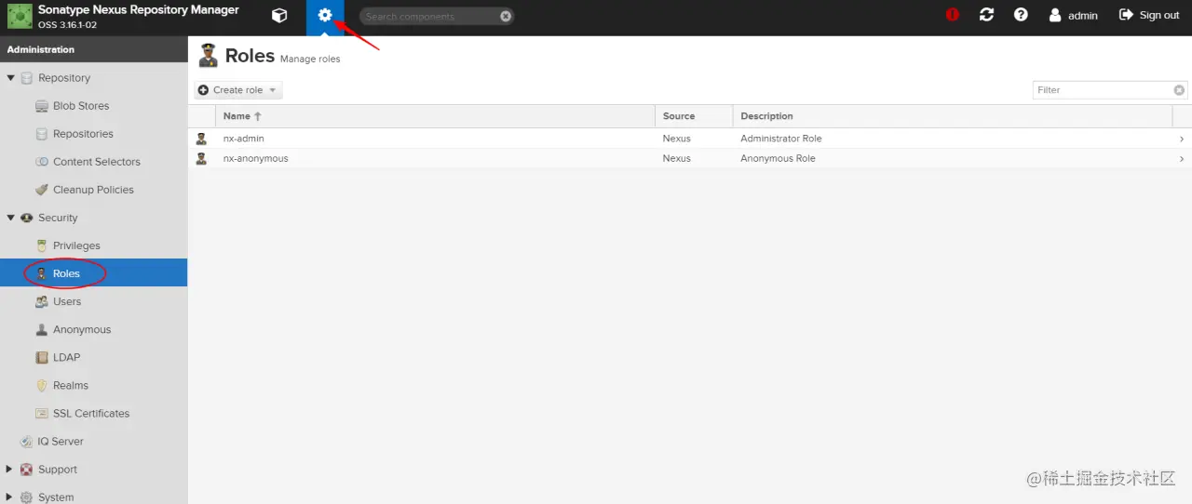Viewport: 1192px width, 504px height.
Task: Open Repositories in the sidebar
Action: coord(83,134)
